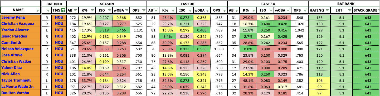Open the Season K% filter icon
Image resolution: width=380 pixels, height=96 pixels.
(x=92, y=10)
